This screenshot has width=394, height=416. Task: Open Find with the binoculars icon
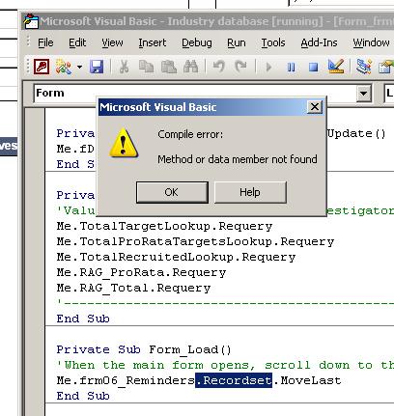pyautogui.click(x=190, y=67)
